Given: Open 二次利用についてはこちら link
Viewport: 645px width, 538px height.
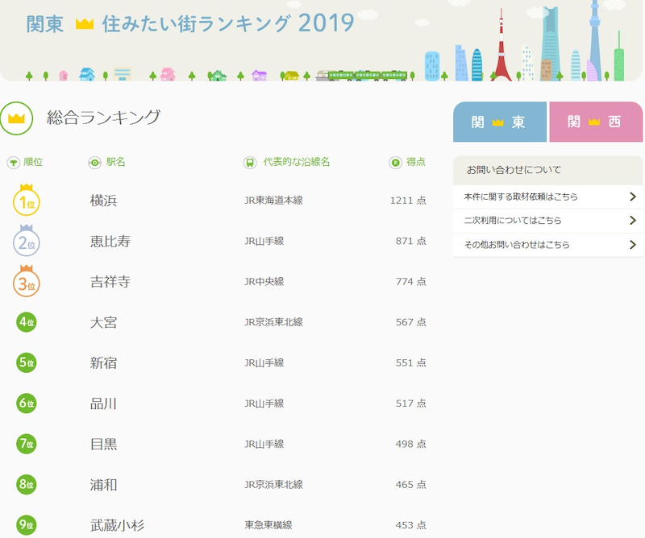Looking at the screenshot, I should [x=513, y=221].
